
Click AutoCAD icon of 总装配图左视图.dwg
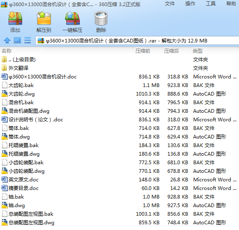5,222
